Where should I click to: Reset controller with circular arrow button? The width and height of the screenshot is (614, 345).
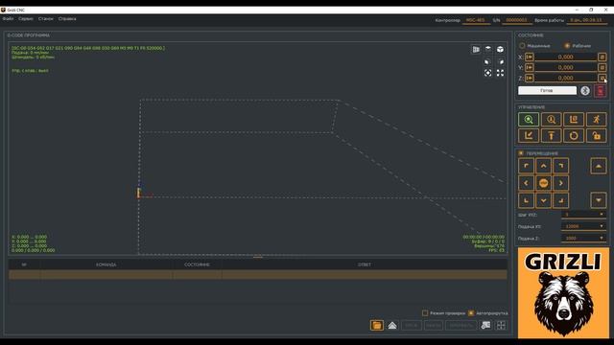point(574,136)
